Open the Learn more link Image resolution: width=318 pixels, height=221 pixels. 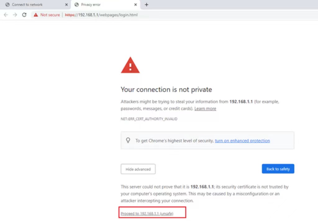pos(205,108)
